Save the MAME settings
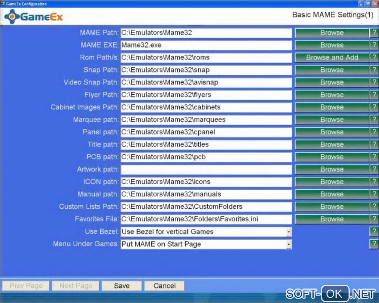 click(122, 286)
